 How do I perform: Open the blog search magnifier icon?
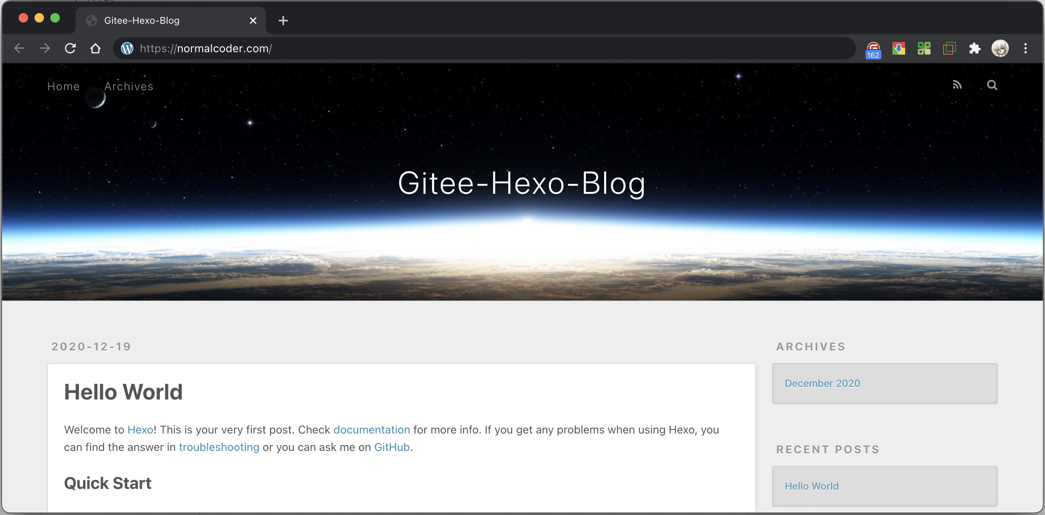[992, 85]
